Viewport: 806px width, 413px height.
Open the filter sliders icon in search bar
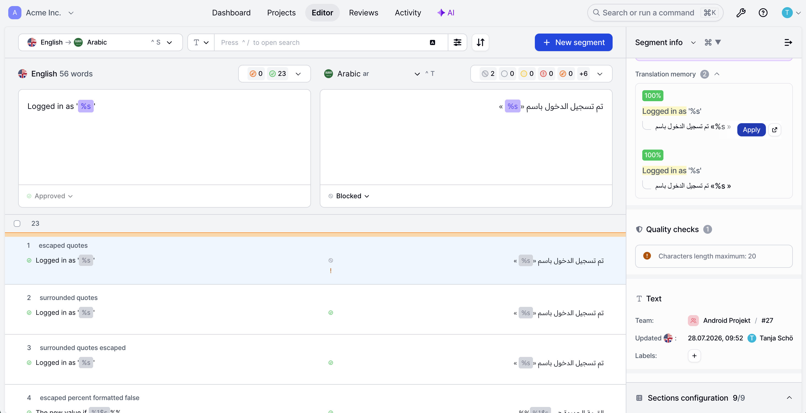tap(457, 42)
